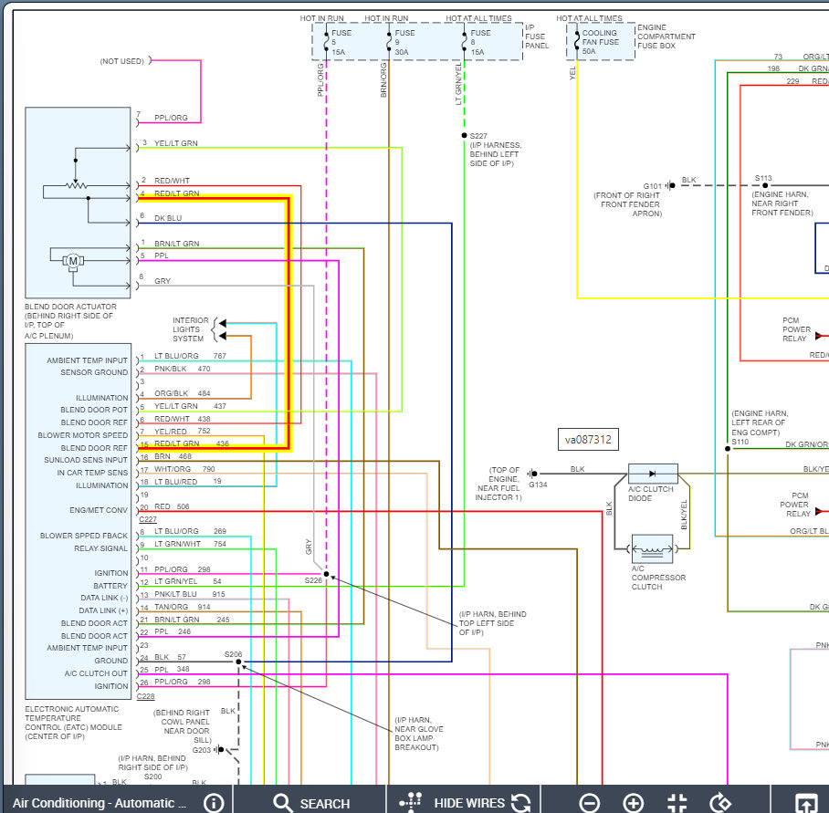Viewport: 829px width, 813px height.
Task: Click the Fuse 8 15A symbol
Action: pyautogui.click(x=464, y=42)
